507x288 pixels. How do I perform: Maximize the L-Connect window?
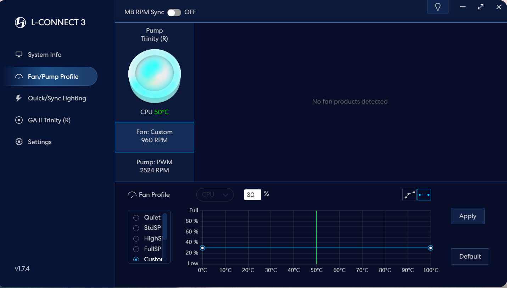(481, 7)
